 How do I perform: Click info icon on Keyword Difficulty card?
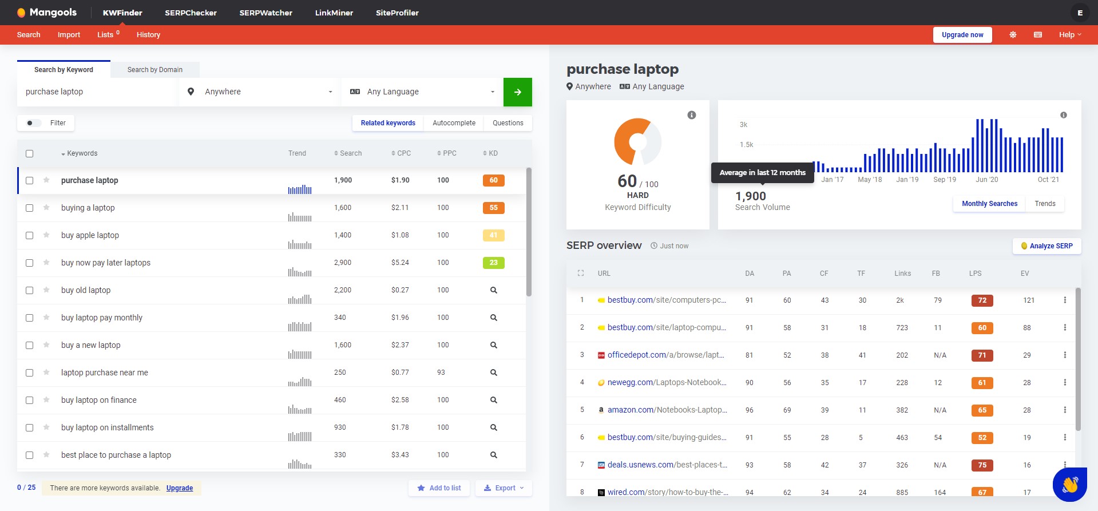pos(692,115)
